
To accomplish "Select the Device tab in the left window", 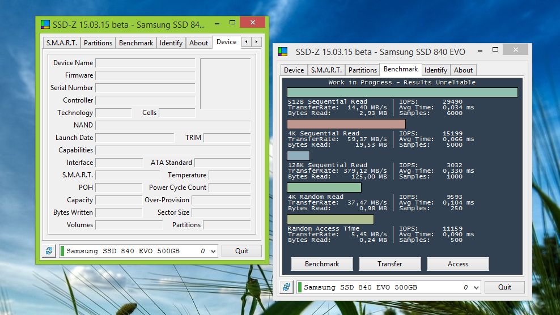I will click(226, 42).
